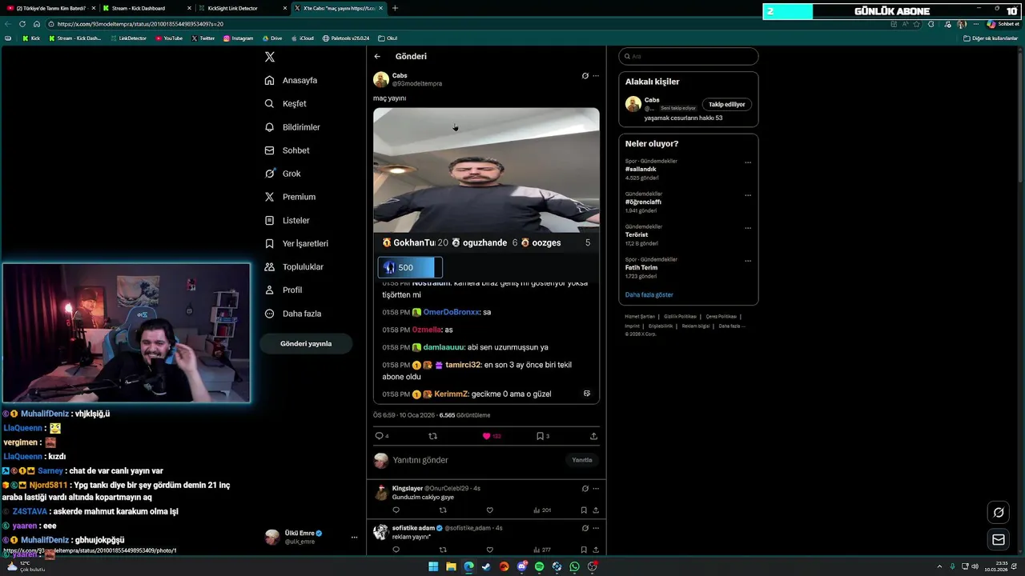Open Yer İşaretleri bookmarks
Image resolution: width=1025 pixels, height=576 pixels.
pos(296,243)
